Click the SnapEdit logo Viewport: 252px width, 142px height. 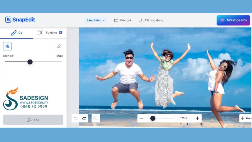(x=20, y=20)
